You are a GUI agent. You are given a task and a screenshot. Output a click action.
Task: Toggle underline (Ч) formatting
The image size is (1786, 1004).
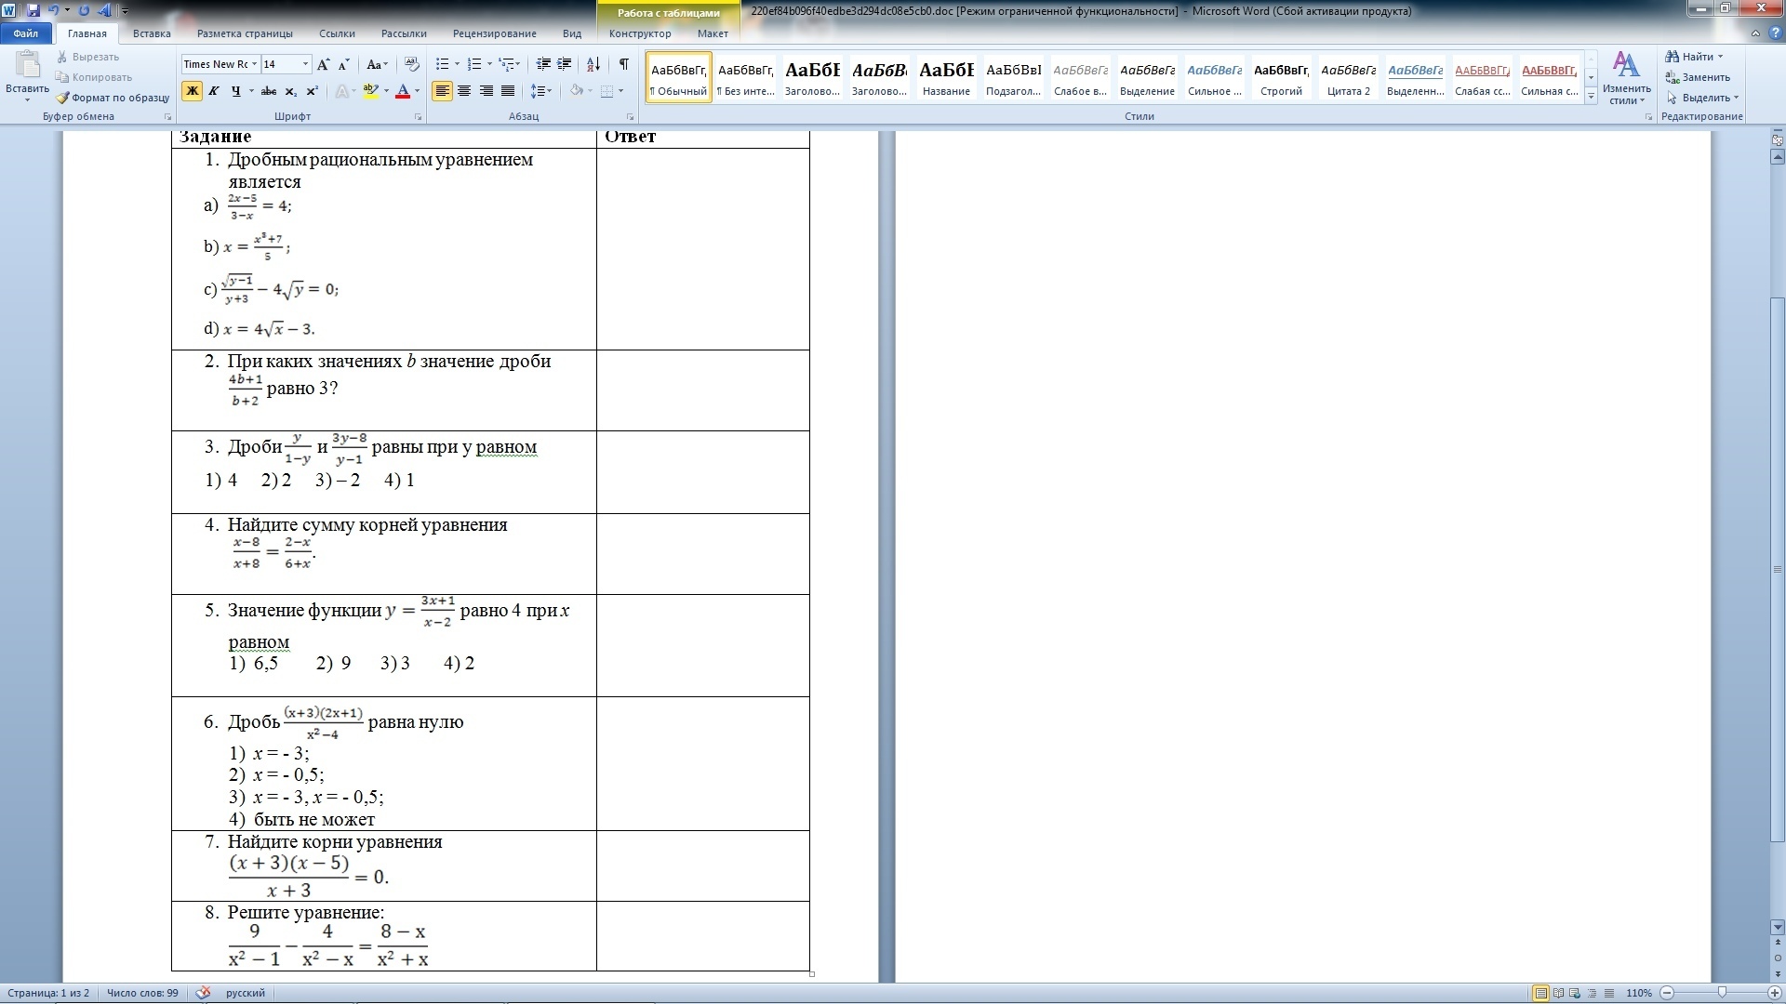[235, 91]
